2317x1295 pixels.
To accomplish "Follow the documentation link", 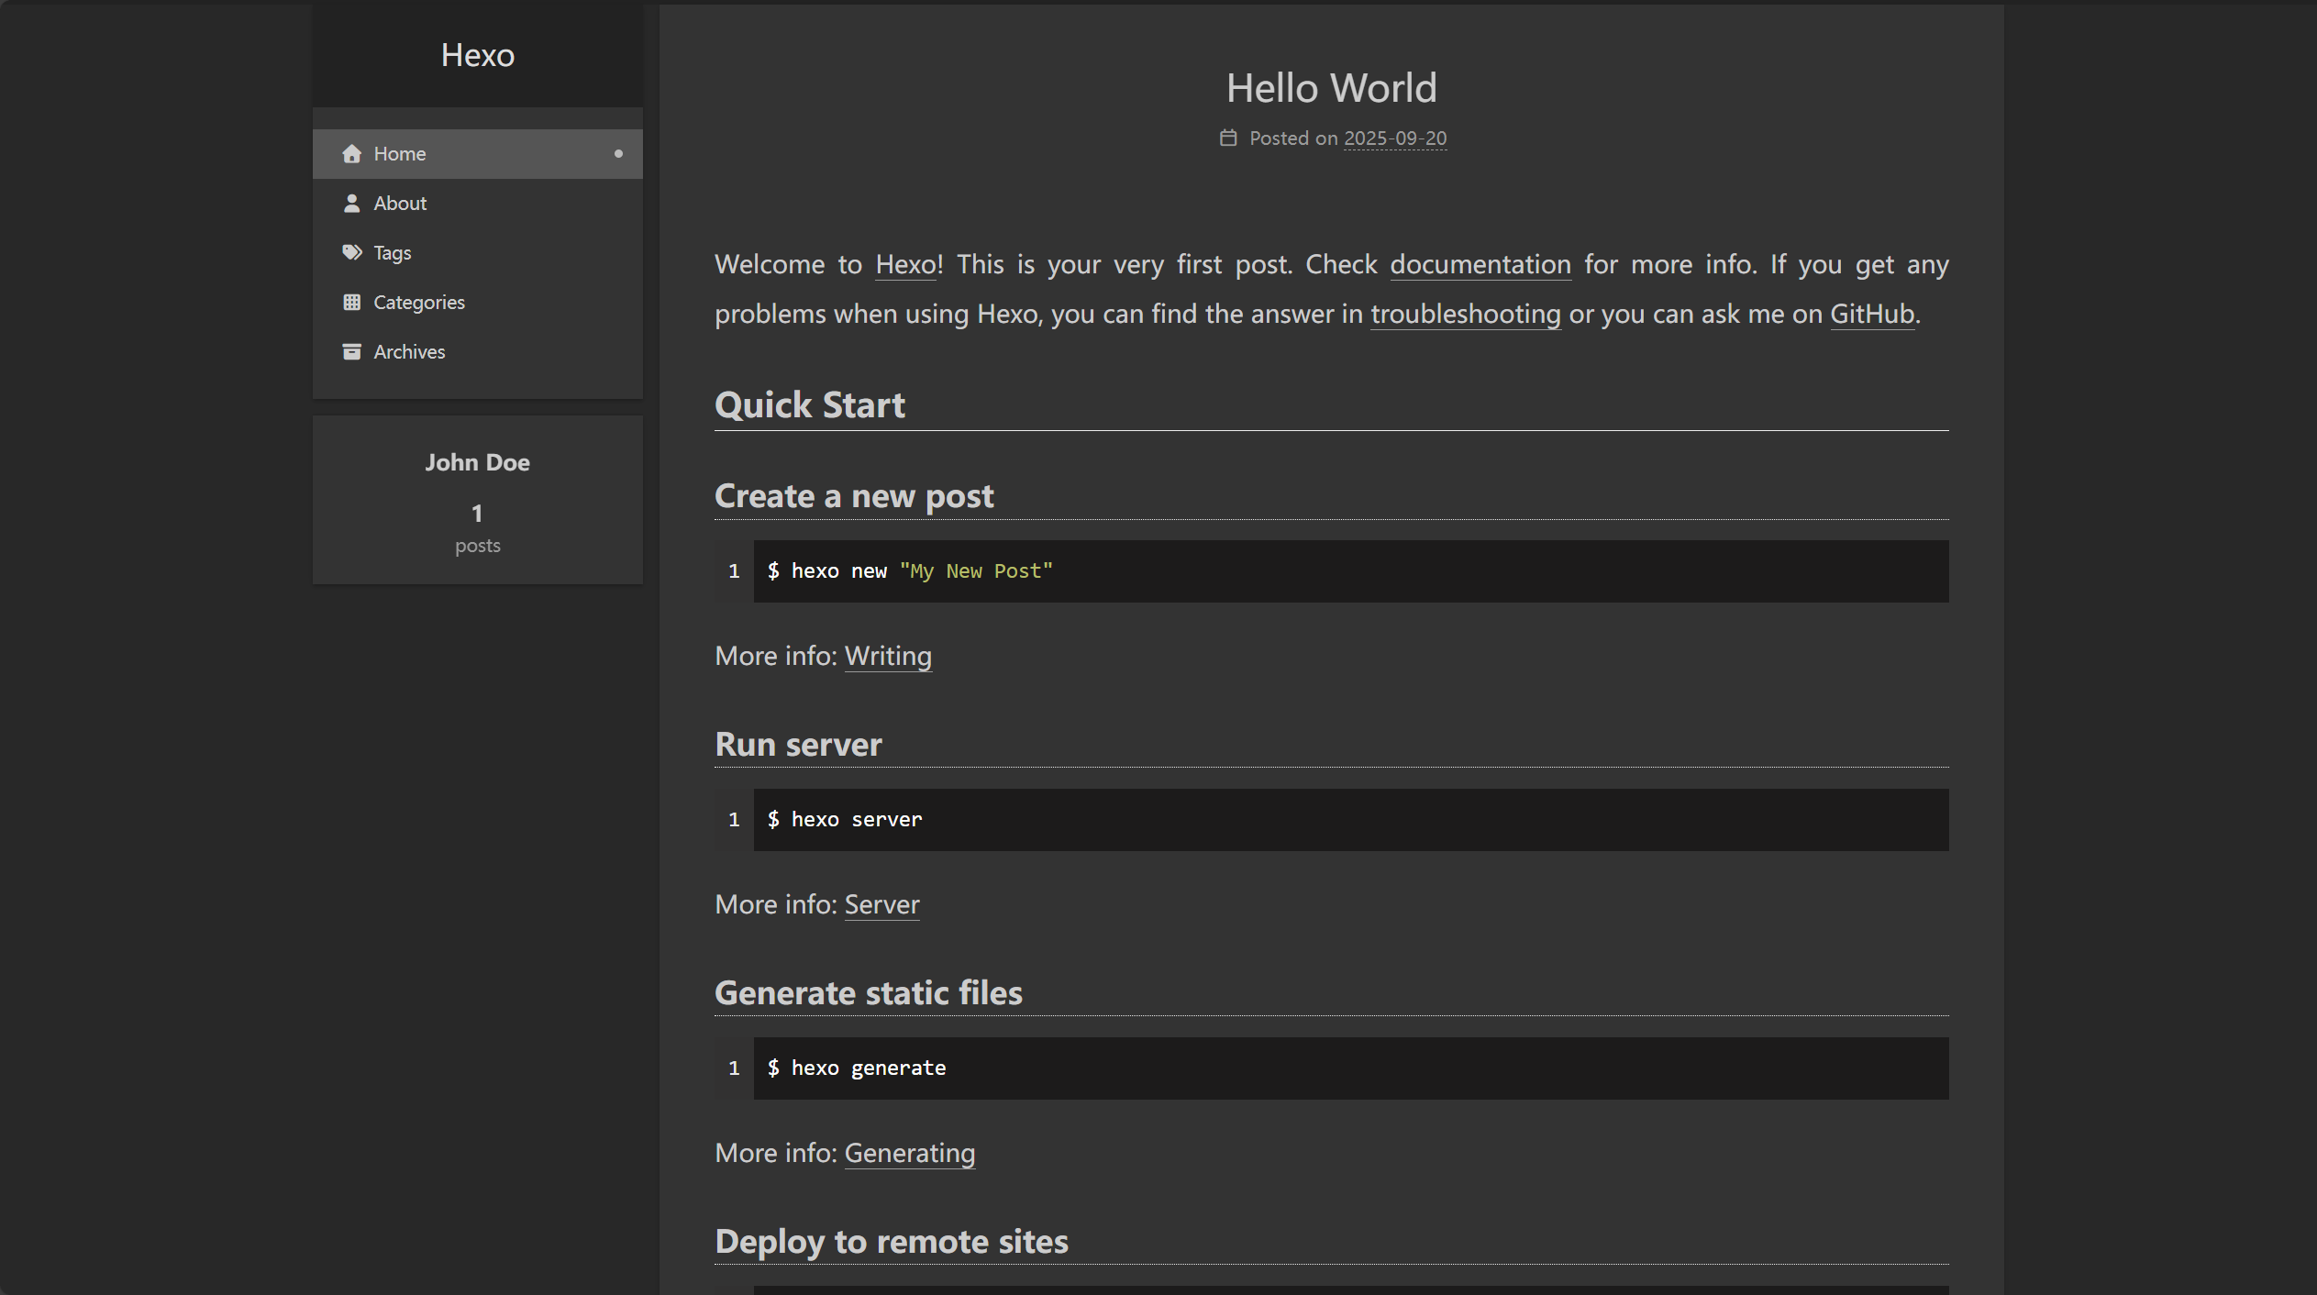I will (1480, 265).
